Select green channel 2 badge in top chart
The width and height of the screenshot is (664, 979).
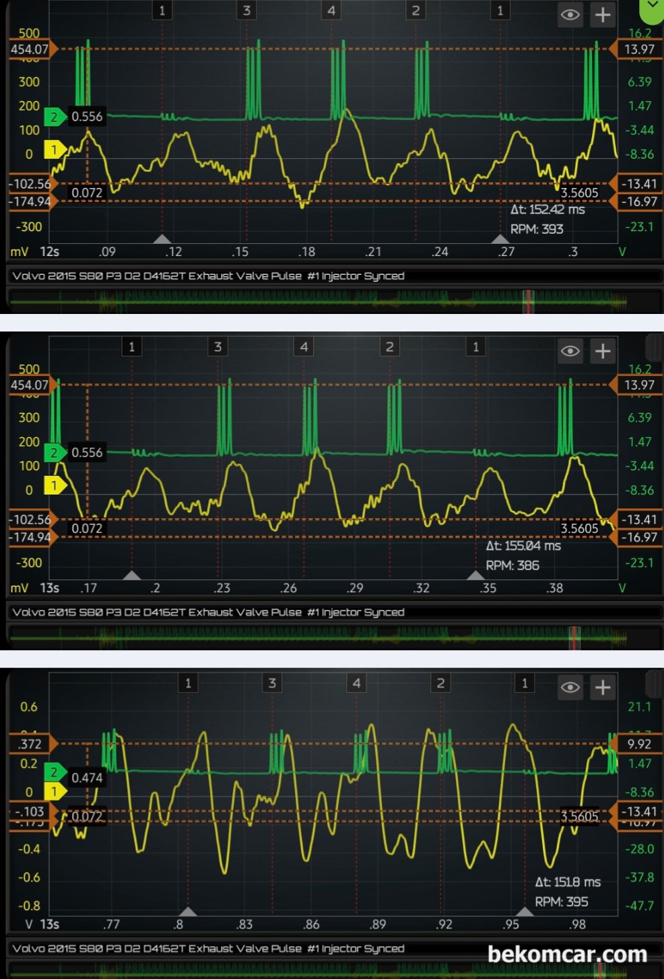coord(54,117)
